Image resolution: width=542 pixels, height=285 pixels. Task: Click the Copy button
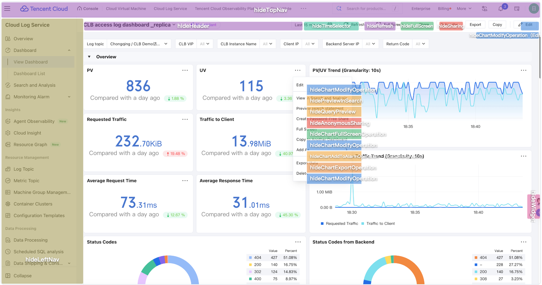point(497,25)
